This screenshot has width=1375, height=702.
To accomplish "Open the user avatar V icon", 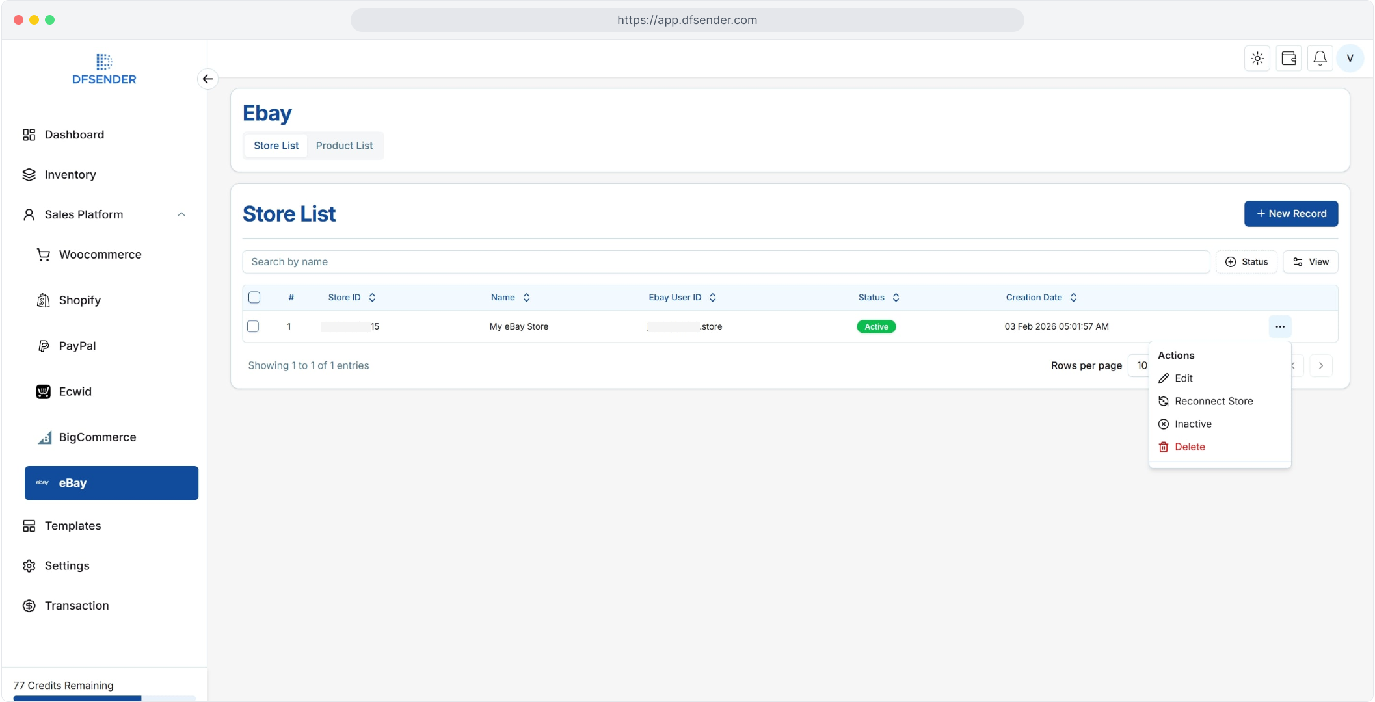I will click(x=1350, y=58).
